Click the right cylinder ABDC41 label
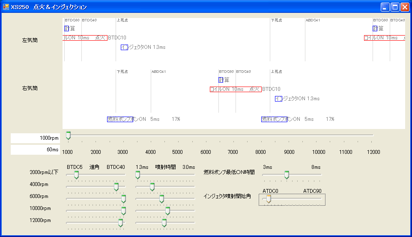412x237 pixels. point(159,72)
